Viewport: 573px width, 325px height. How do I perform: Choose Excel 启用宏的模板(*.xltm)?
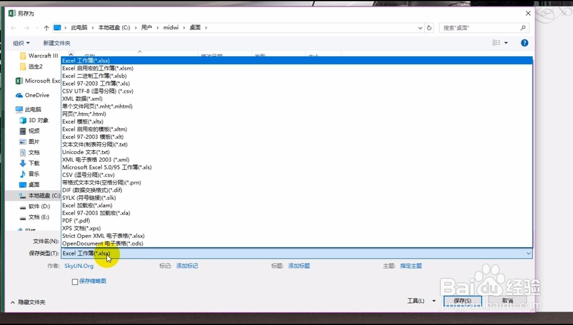296,130
